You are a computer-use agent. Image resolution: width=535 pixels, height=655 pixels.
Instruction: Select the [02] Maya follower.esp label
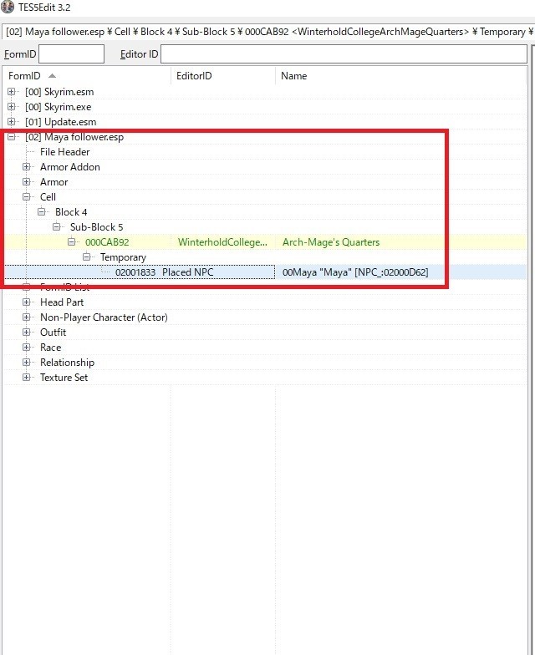pyautogui.click(x=74, y=137)
